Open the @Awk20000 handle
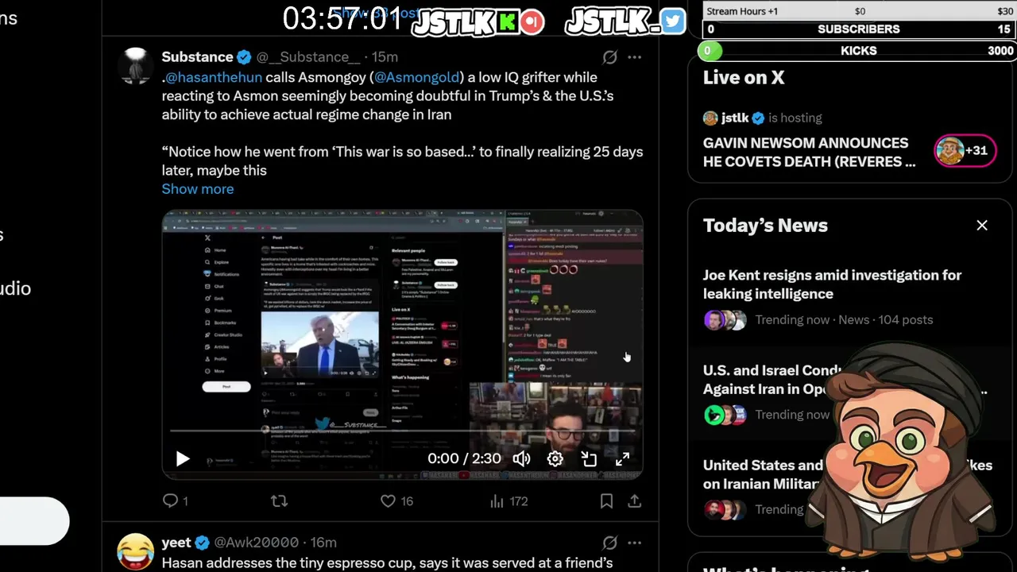This screenshot has height=572, width=1017. click(256, 543)
